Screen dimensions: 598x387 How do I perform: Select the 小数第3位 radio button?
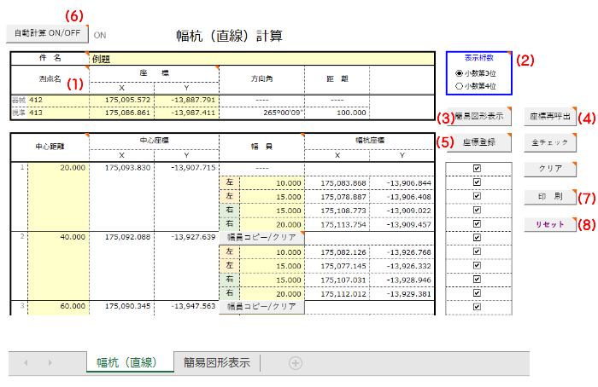click(460, 73)
